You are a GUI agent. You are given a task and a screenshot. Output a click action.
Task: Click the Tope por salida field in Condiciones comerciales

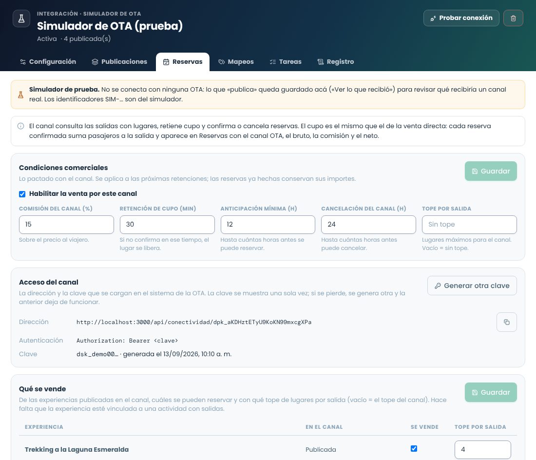tap(469, 225)
